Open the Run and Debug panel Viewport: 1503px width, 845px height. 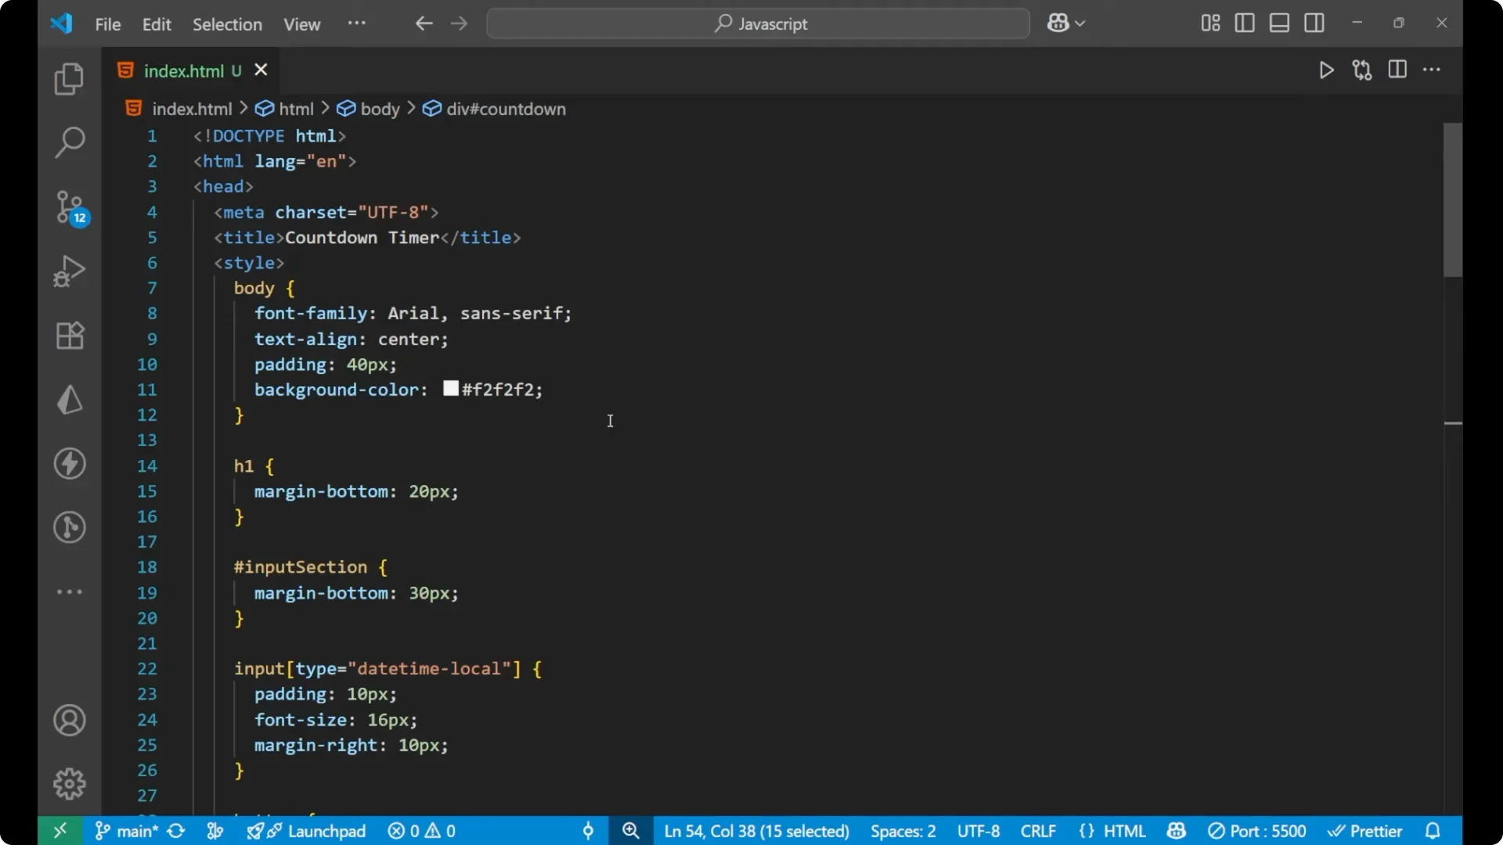(69, 271)
